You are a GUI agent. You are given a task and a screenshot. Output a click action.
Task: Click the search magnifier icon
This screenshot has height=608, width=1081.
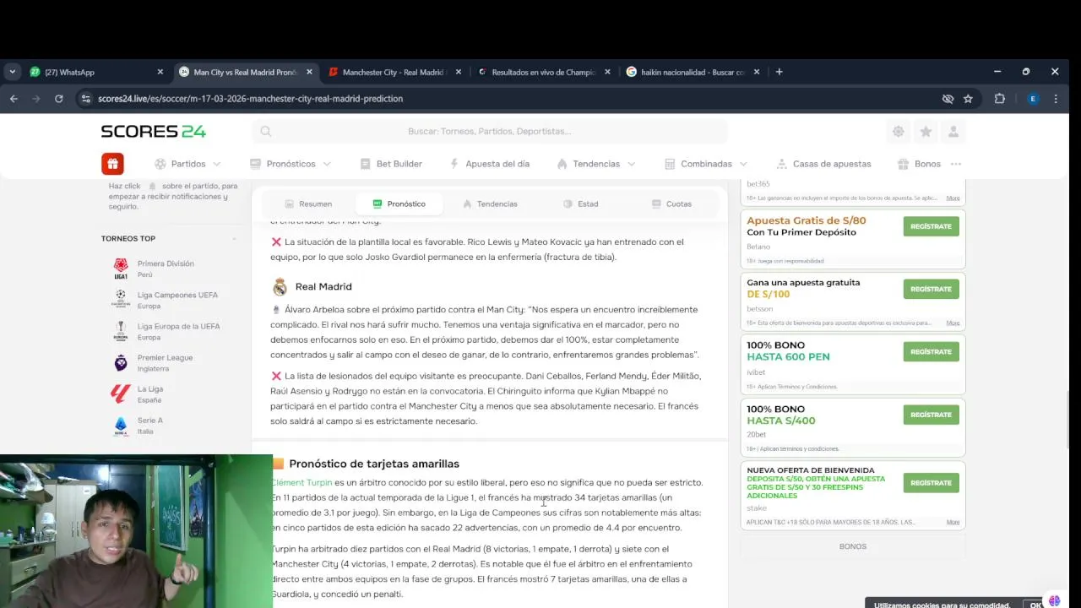tap(266, 131)
